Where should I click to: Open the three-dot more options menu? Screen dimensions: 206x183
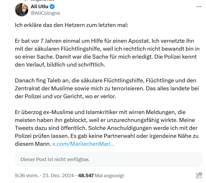199,7
